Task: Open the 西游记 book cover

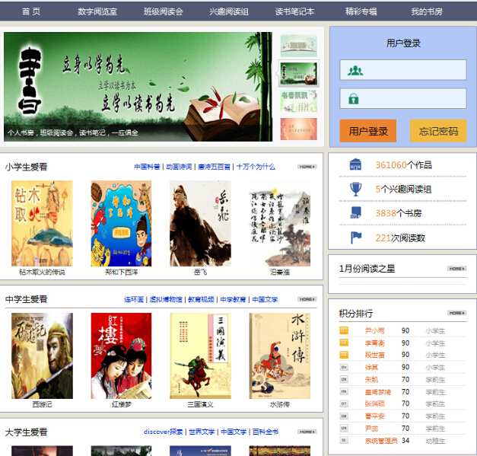Action: [x=42, y=356]
